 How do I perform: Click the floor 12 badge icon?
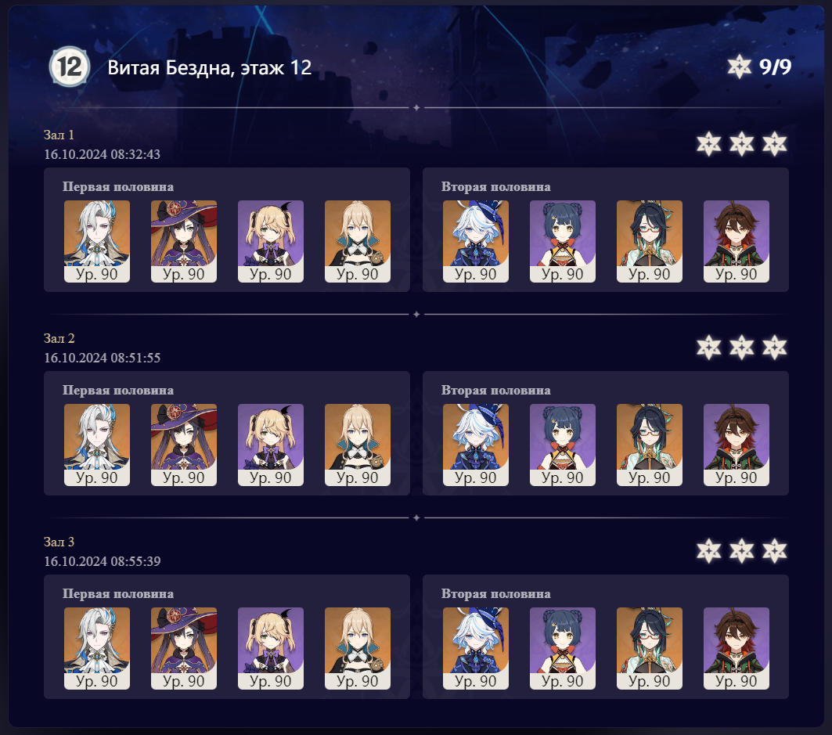[x=70, y=67]
